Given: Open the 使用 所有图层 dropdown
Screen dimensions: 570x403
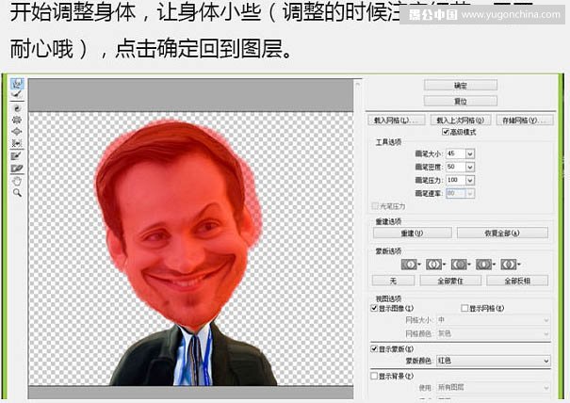Looking at the screenshot, I should click(494, 387).
